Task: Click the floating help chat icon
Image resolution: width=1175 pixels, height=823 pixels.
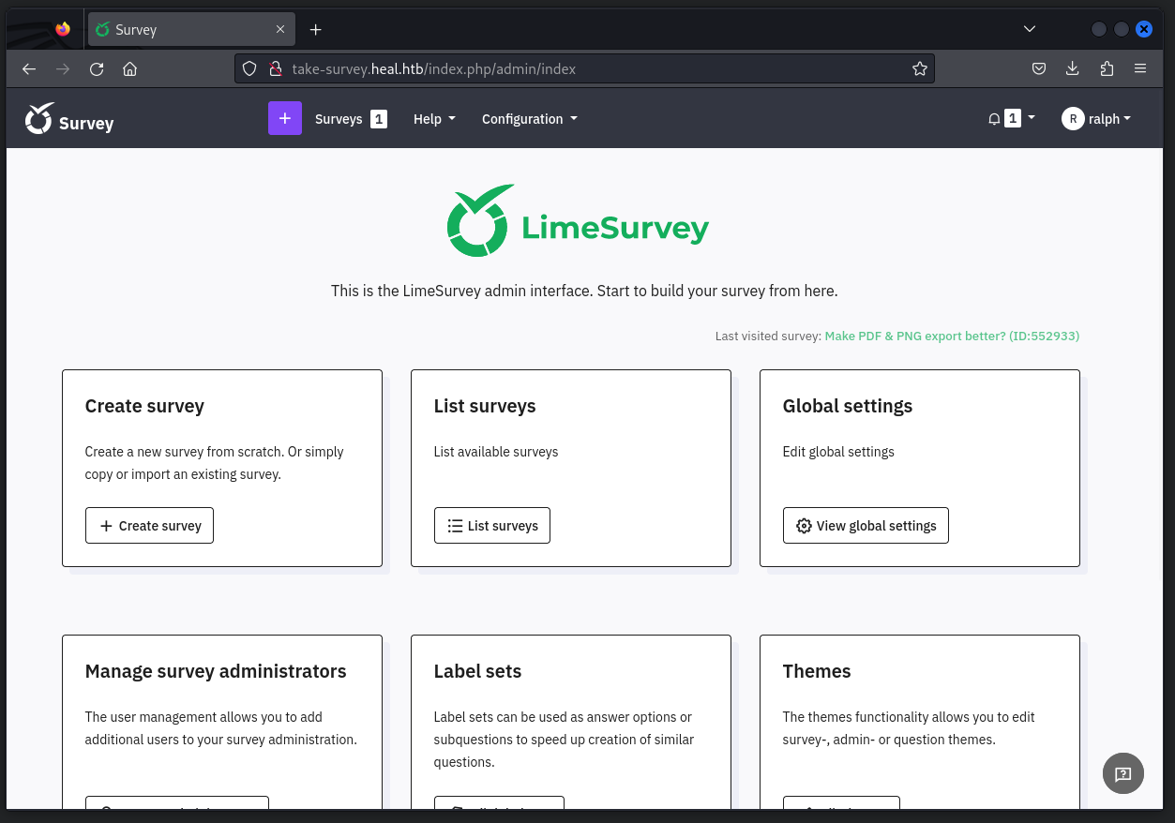Action: 1122,773
